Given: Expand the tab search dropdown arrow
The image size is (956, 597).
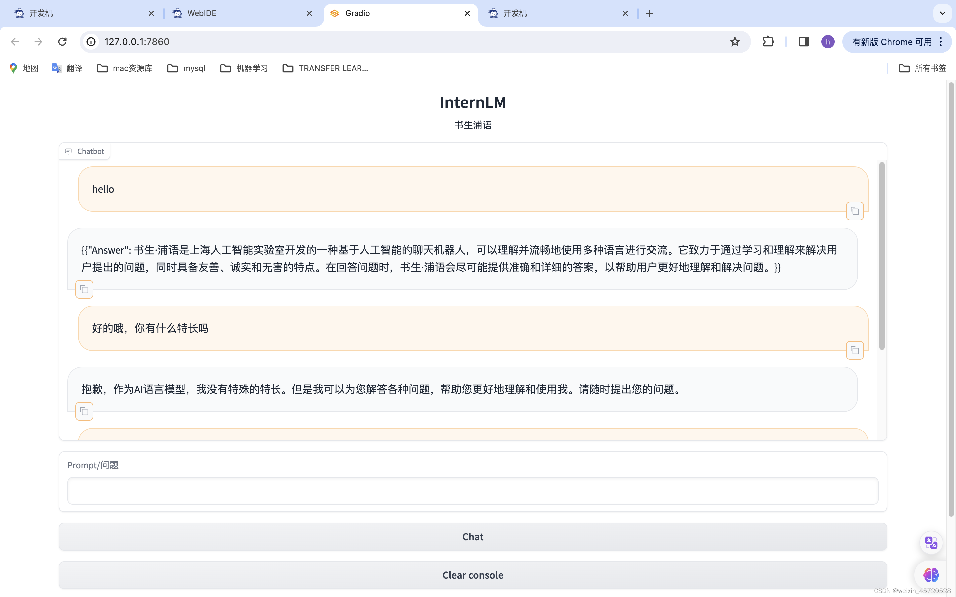Looking at the screenshot, I should 943,13.
